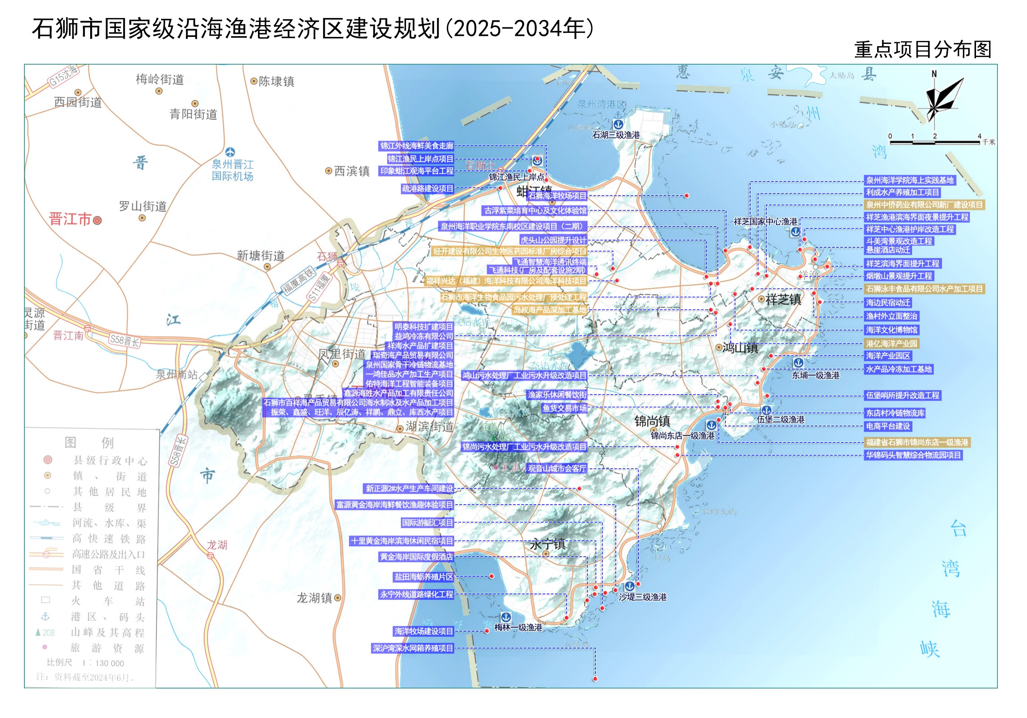Click the 海洋文化博物馆 label
Image resolution: width=1027 pixels, height=718 pixels.
[891, 330]
